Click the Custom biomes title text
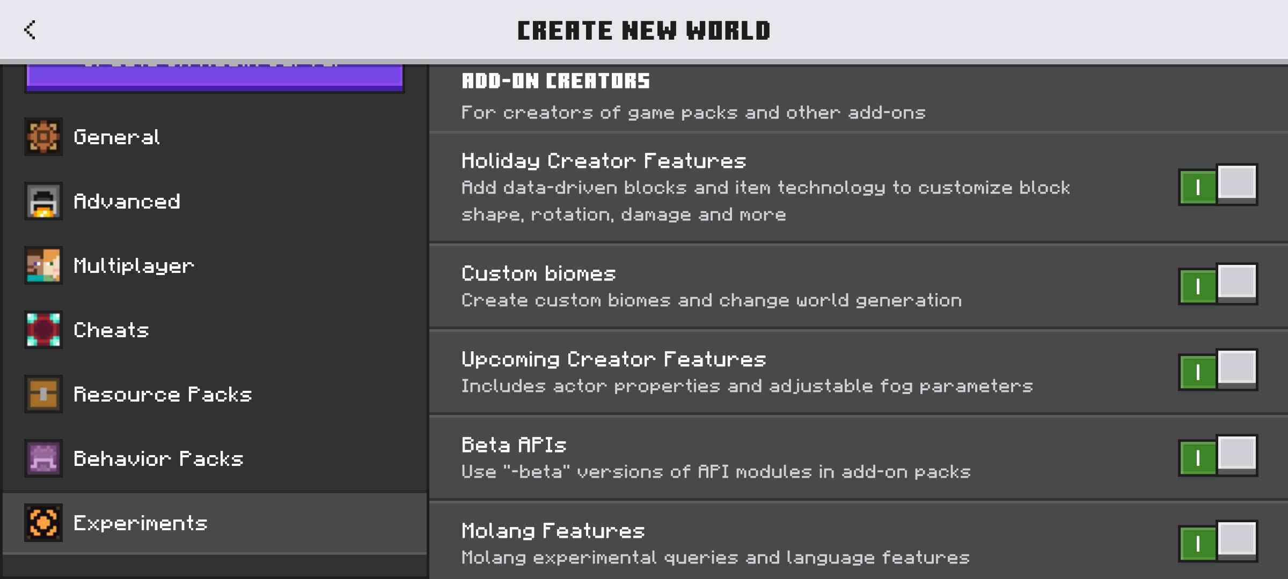 click(x=538, y=273)
